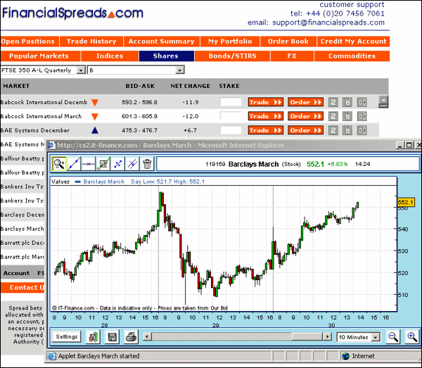422x368 pixels.
Task: Zoom out the chart with minus magnifier
Action: pos(393,337)
